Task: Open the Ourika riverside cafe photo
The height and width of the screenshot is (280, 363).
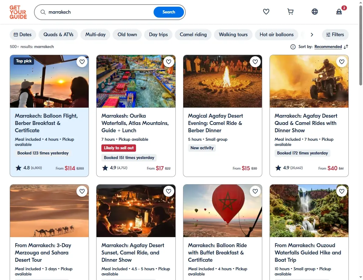Action: click(x=136, y=81)
